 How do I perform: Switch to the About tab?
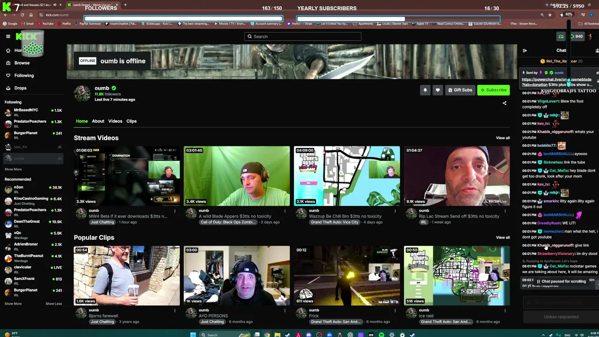pyautogui.click(x=98, y=121)
